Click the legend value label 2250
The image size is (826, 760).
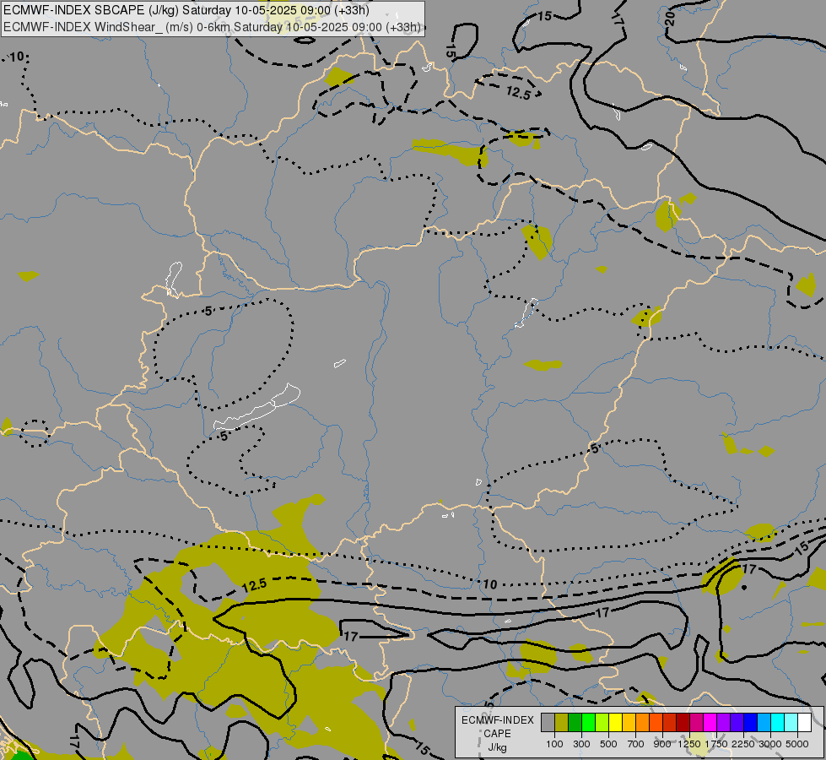743,744
